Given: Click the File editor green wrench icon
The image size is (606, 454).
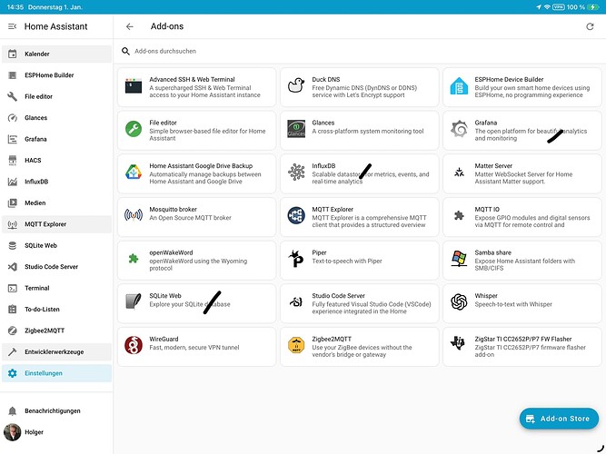Looking at the screenshot, I should tap(134, 129).
